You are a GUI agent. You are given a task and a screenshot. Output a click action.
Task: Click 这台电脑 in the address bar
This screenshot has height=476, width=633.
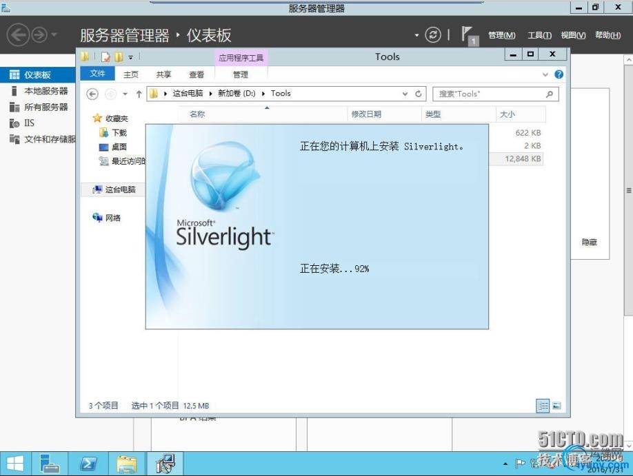pos(188,94)
